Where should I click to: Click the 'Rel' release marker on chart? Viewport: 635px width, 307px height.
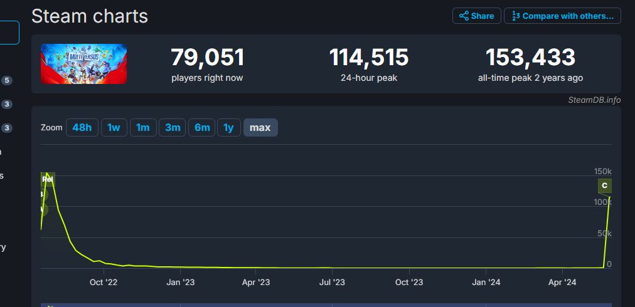pos(48,179)
